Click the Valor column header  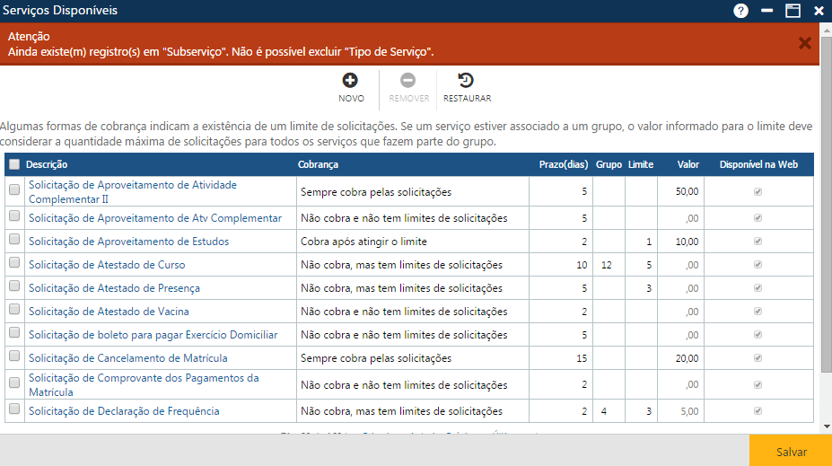tap(687, 164)
